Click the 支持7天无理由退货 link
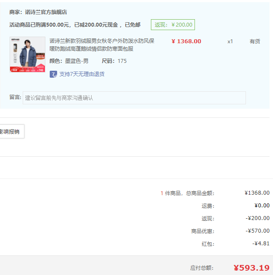 click(x=82, y=74)
